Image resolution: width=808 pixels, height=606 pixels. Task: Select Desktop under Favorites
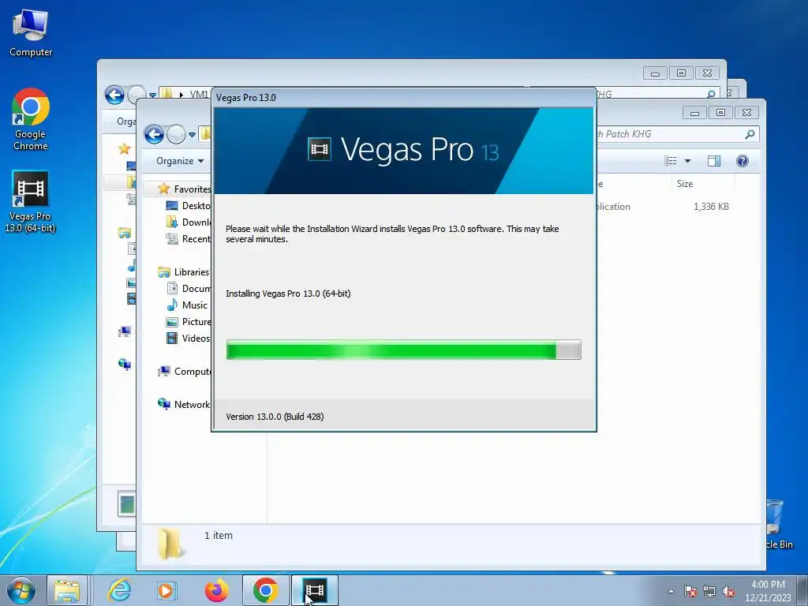point(188,206)
